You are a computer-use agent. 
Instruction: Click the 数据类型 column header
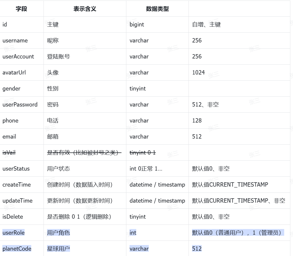pos(157,9)
